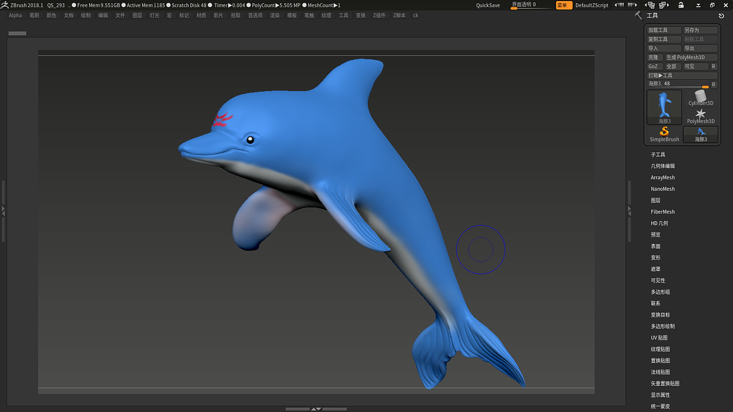Click the hammer icon of 工具 palette
Viewport: 733px width, 412px height.
click(x=639, y=15)
